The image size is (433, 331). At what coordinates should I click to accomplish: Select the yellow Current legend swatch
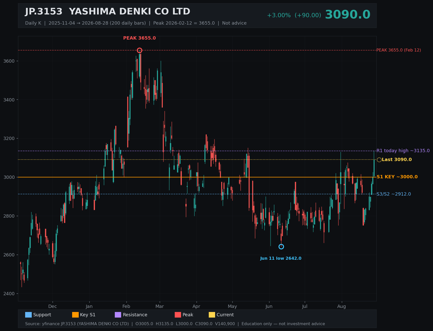tap(212, 315)
